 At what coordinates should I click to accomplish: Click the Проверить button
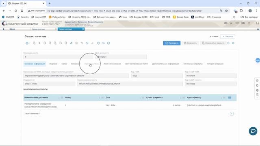pos(171,43)
